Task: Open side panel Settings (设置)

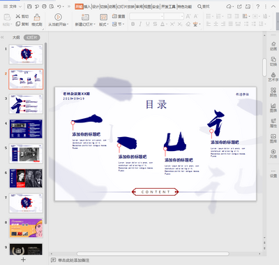Action: click(x=273, y=173)
